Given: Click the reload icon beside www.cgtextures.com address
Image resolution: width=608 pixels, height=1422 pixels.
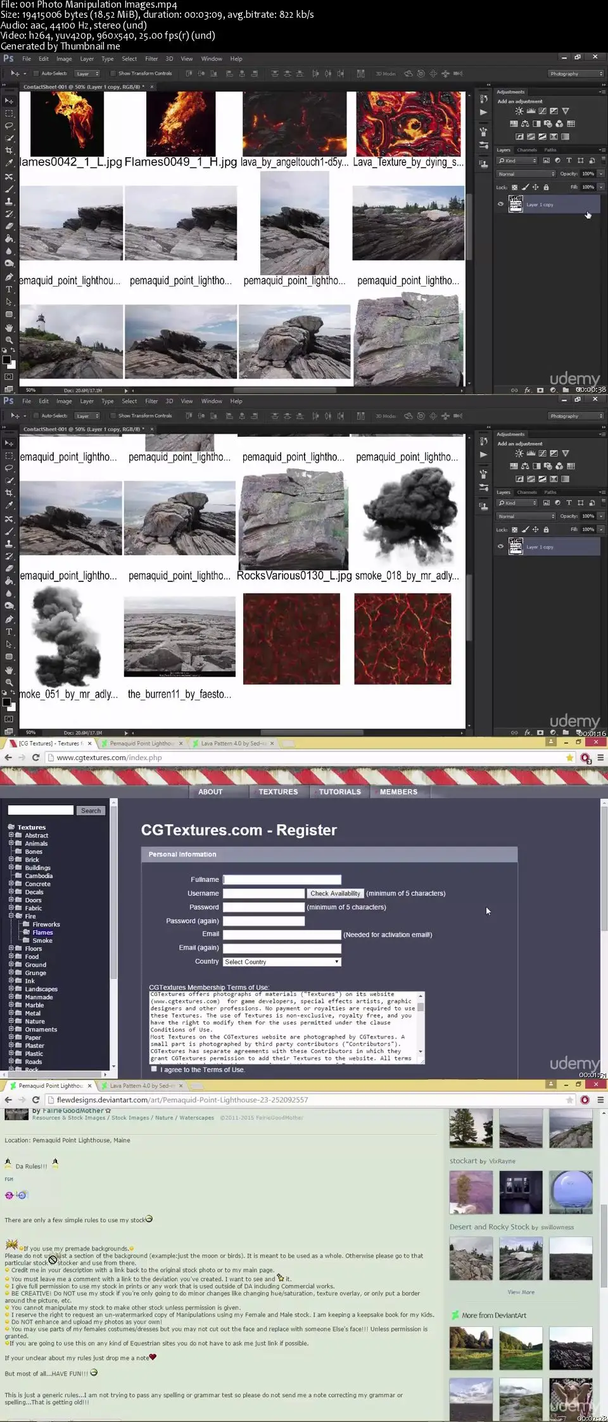Looking at the screenshot, I should (35, 758).
